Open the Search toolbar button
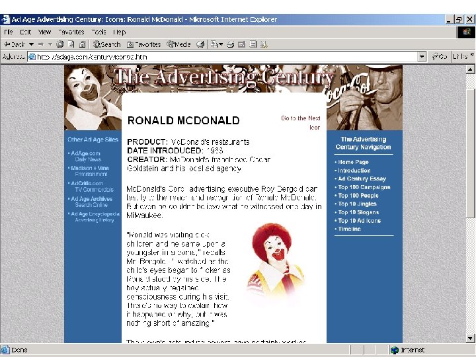This screenshot has width=476, height=357. point(107,44)
